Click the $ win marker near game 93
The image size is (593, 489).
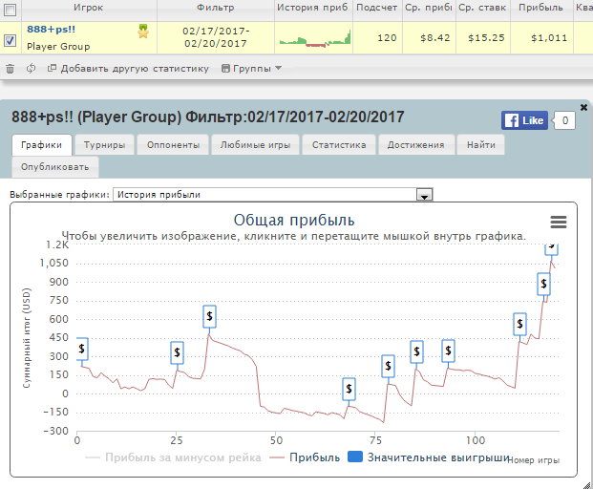[x=448, y=351]
